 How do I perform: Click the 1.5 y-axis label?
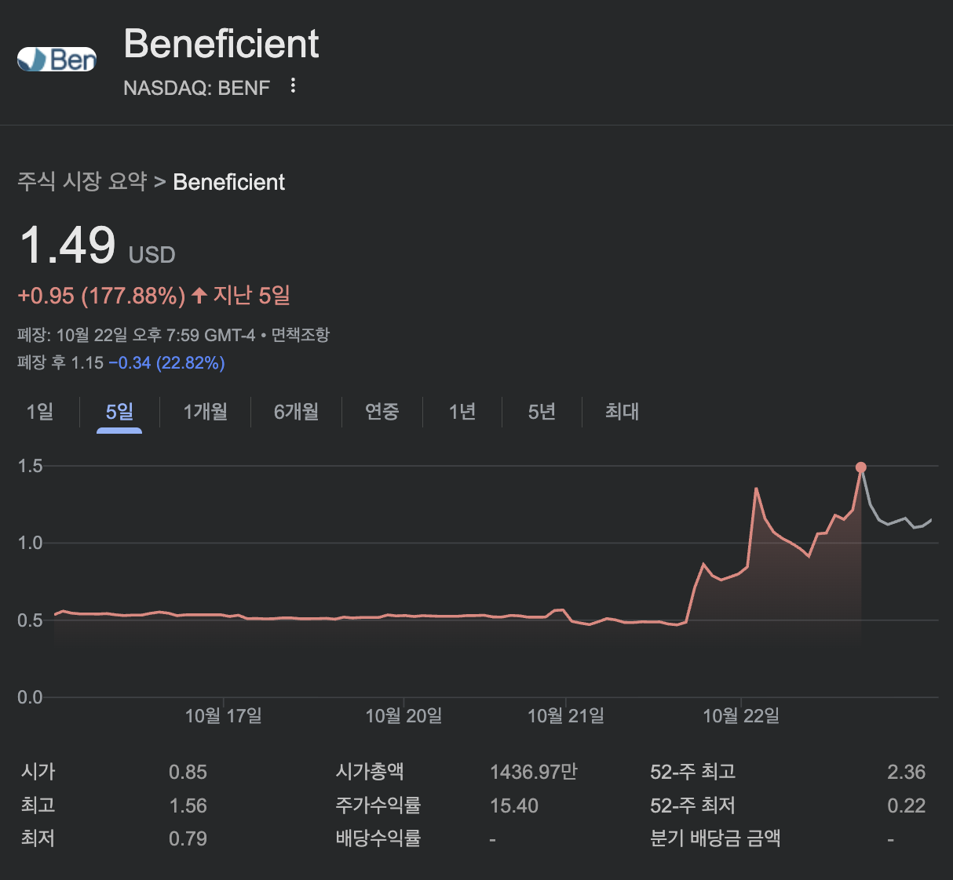pyautogui.click(x=30, y=466)
